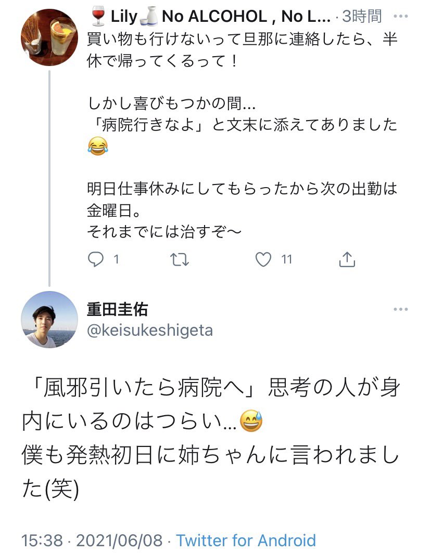Tap the heart icon to like Lily's tweet
The width and height of the screenshot is (431, 554).
(x=264, y=258)
